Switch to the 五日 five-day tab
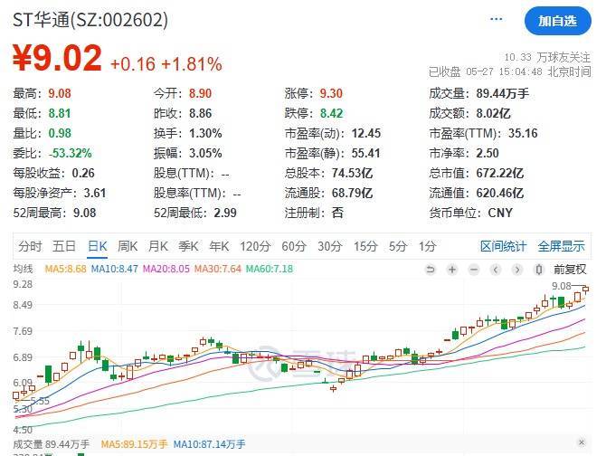The height and width of the screenshot is (456, 606). (x=64, y=246)
